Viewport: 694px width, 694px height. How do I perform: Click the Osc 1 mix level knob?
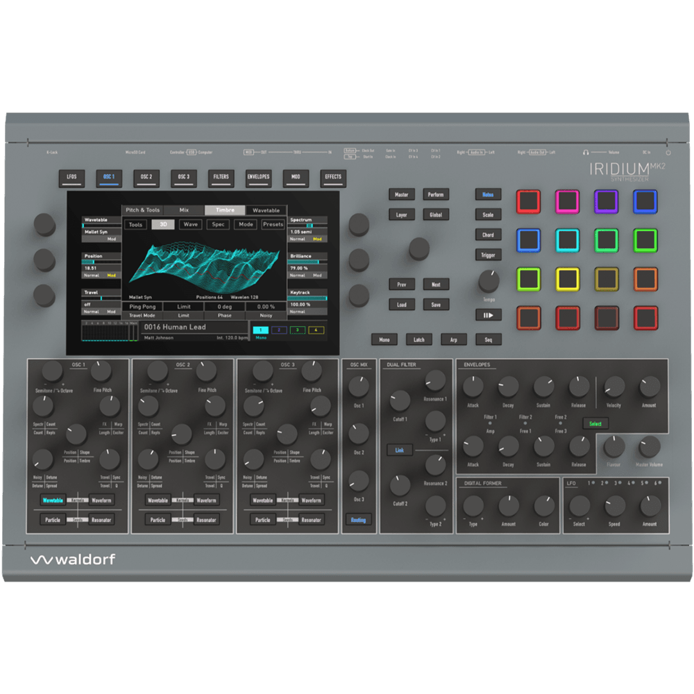(x=359, y=387)
